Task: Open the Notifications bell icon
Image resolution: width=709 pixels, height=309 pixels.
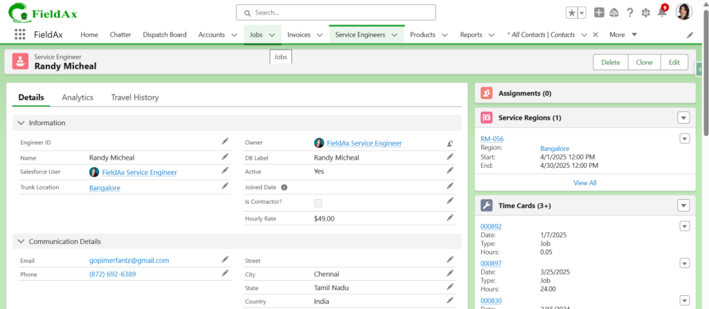Action: [x=662, y=12]
